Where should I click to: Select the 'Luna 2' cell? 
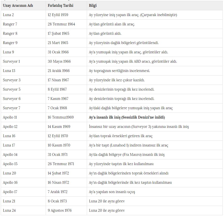[8, 15]
